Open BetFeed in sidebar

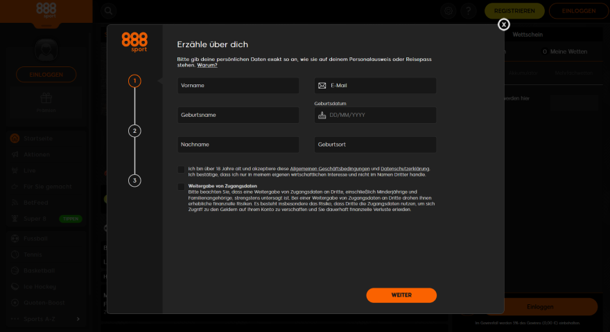pyautogui.click(x=36, y=203)
